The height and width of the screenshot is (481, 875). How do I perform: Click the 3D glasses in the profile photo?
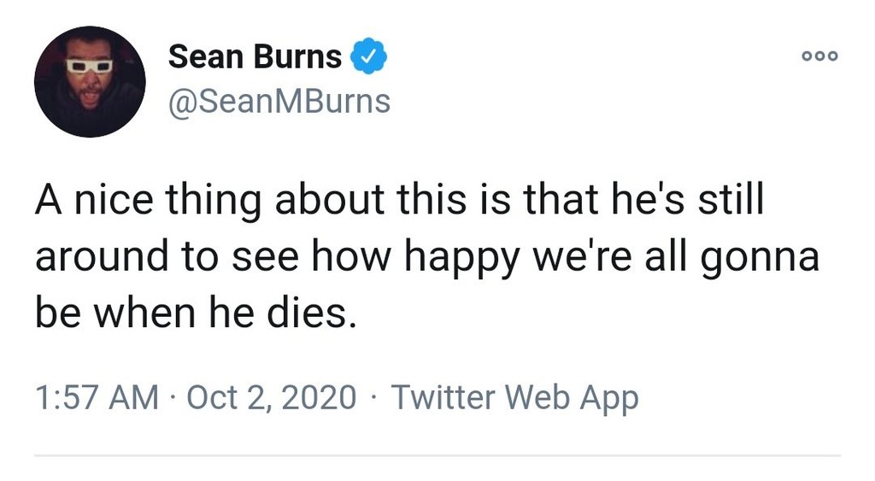pos(90,66)
